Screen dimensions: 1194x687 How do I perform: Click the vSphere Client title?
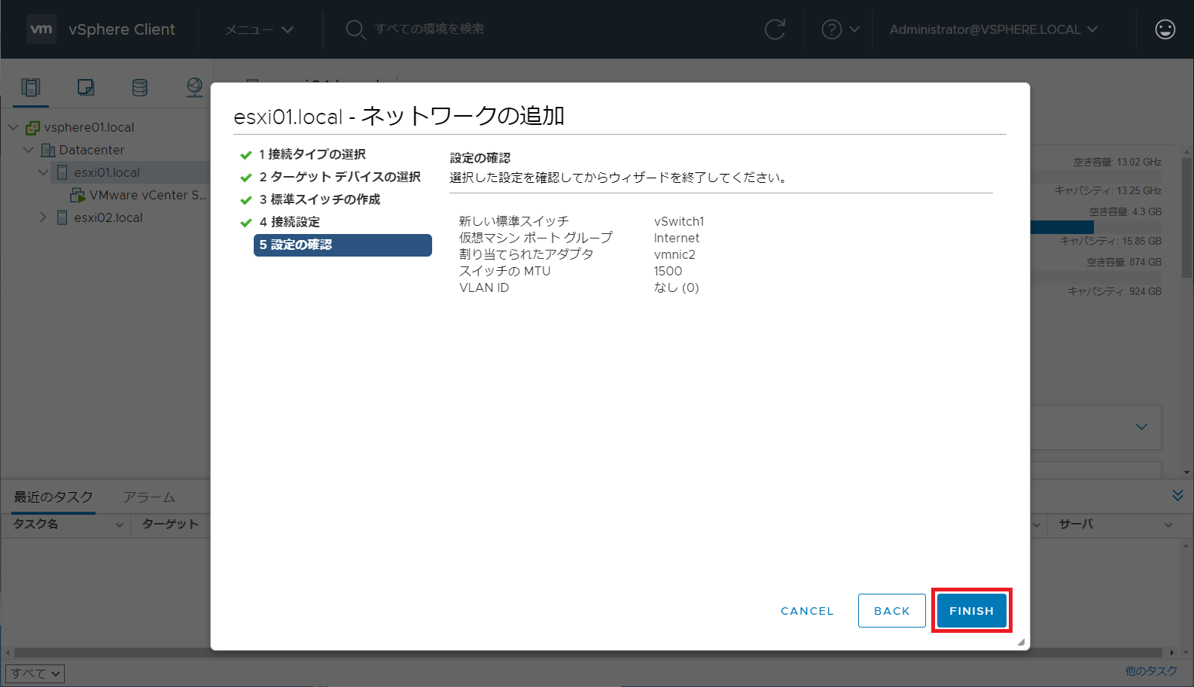(x=121, y=29)
